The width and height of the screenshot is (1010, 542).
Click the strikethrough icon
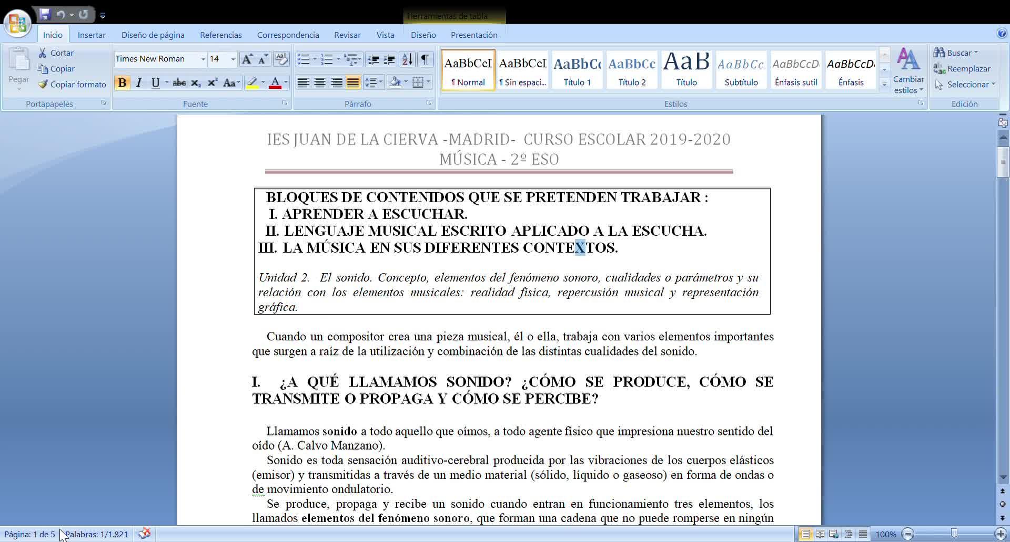[179, 82]
